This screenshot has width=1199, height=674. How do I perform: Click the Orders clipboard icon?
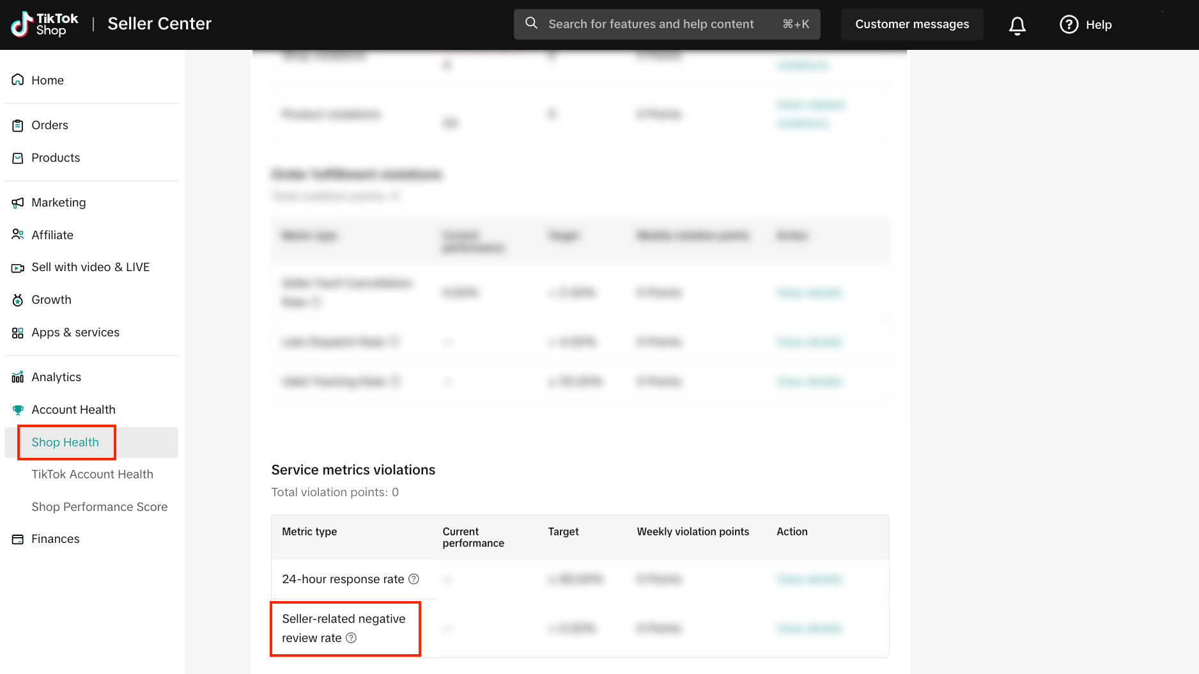(x=18, y=125)
